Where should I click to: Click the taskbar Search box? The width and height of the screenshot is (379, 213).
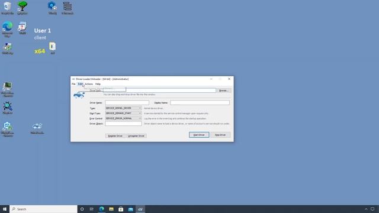(43, 209)
